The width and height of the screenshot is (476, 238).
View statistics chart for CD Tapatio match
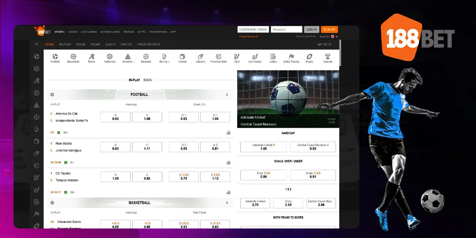(228, 192)
